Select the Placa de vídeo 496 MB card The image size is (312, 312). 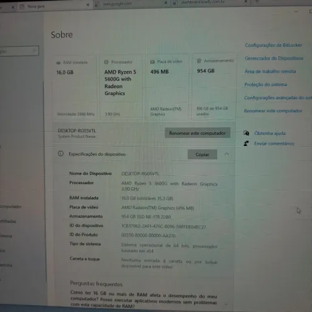(167, 87)
